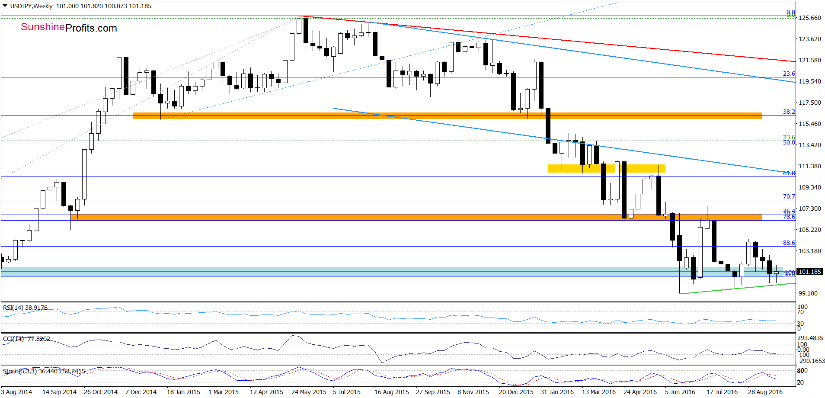Click the 3 Aug 2014 date label
Screen dimensions: 825x398
pyautogui.click(x=16, y=392)
